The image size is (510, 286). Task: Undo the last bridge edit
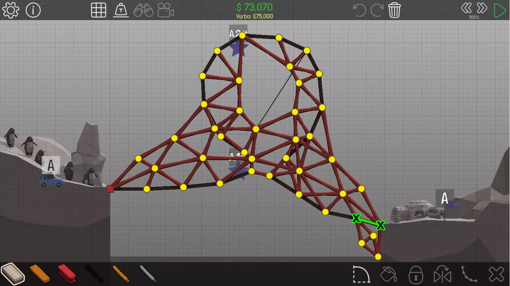tap(360, 10)
